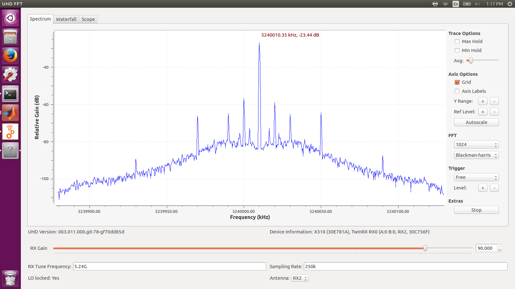
Task: Open the Antenna RX2 dropdown
Action: [300, 278]
